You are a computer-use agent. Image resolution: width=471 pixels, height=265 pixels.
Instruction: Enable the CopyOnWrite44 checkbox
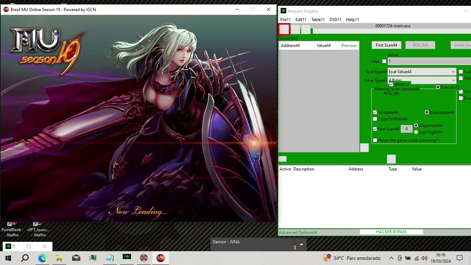tap(375, 119)
